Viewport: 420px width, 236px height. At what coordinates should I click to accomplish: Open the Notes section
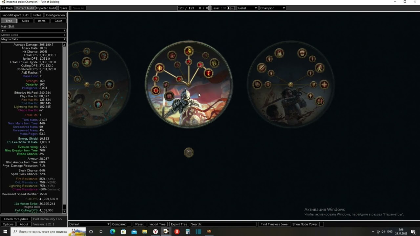(37, 15)
